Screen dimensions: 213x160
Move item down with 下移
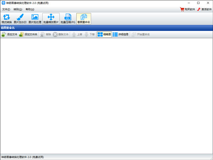click(89, 34)
